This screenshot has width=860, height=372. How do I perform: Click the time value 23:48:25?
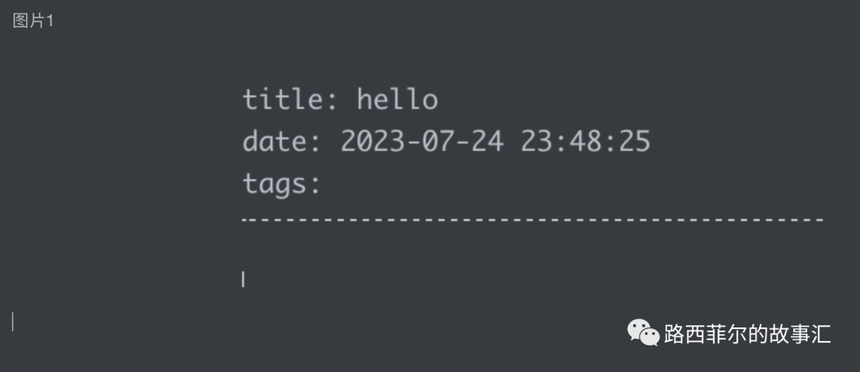(x=585, y=141)
